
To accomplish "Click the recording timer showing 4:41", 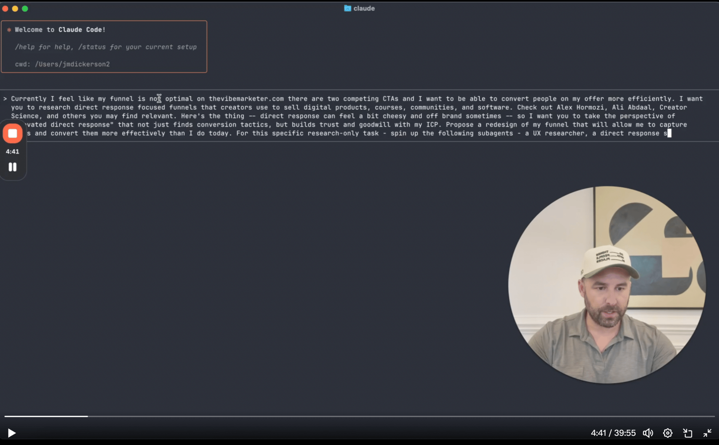I will pos(12,151).
